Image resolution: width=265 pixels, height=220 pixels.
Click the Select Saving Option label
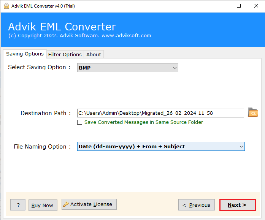39,67
